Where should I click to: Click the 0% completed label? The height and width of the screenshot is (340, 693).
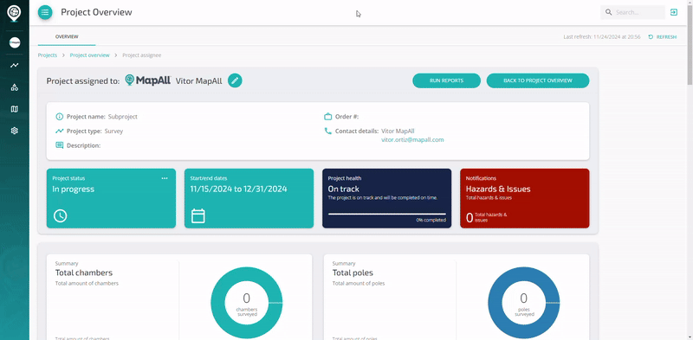431,220
